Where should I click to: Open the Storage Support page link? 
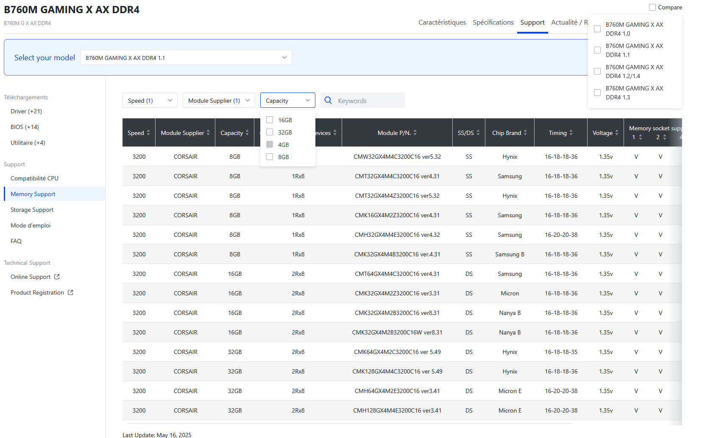[32, 210]
